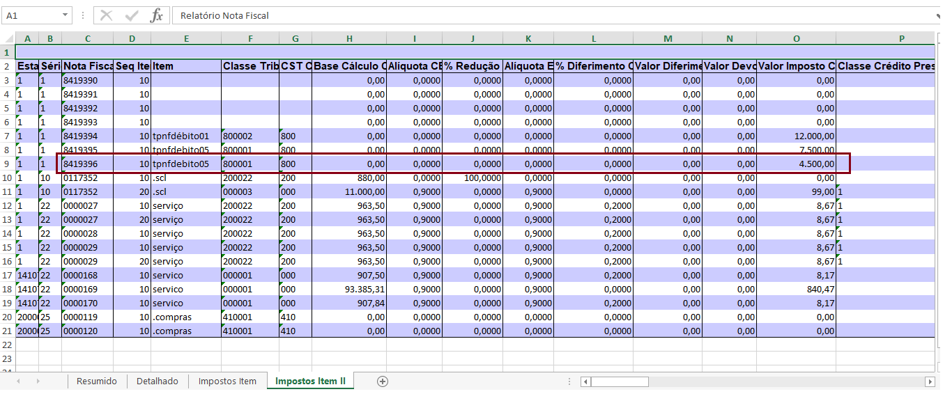Click the previous sheet navigation arrow
This screenshot has width=952, height=410.
[18, 381]
